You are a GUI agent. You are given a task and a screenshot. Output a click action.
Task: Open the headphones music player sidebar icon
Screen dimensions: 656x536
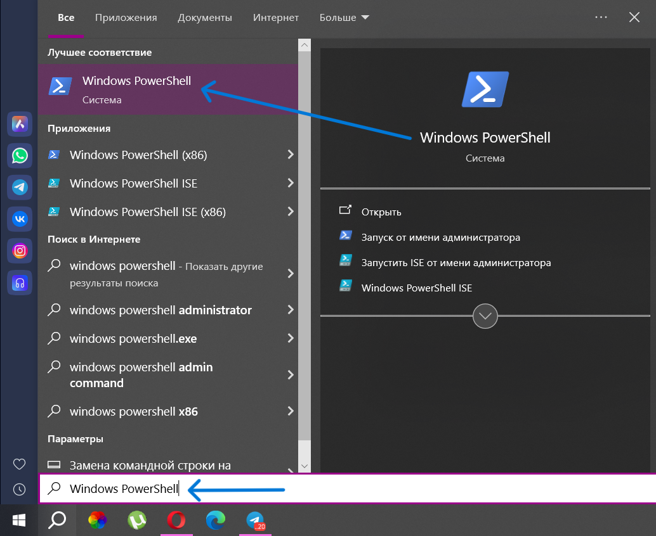click(20, 283)
